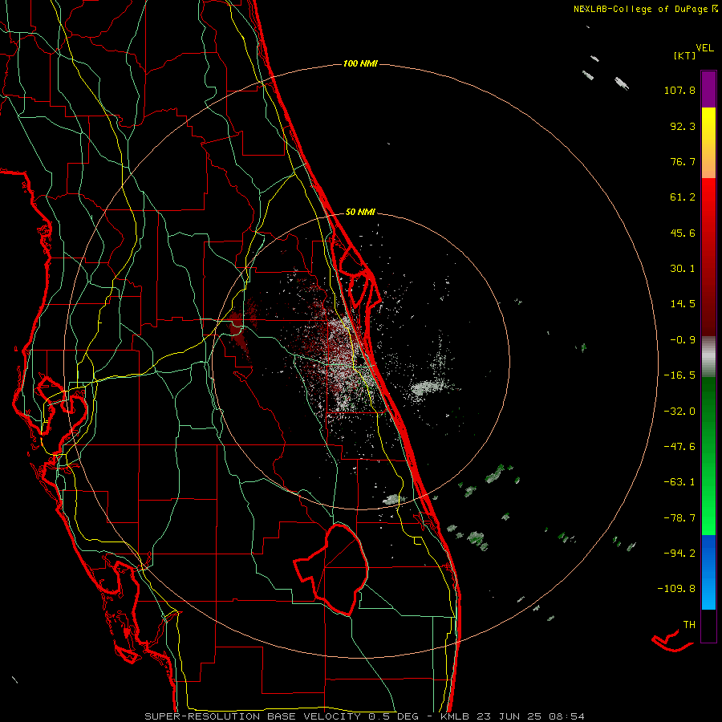Click the 0.5 DEG elevation text
Screen dimensions: 722x722
tap(393, 716)
